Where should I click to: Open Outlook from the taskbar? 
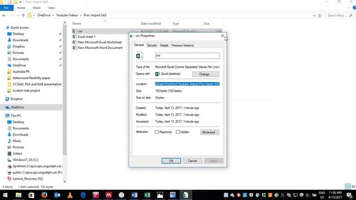[57, 195]
